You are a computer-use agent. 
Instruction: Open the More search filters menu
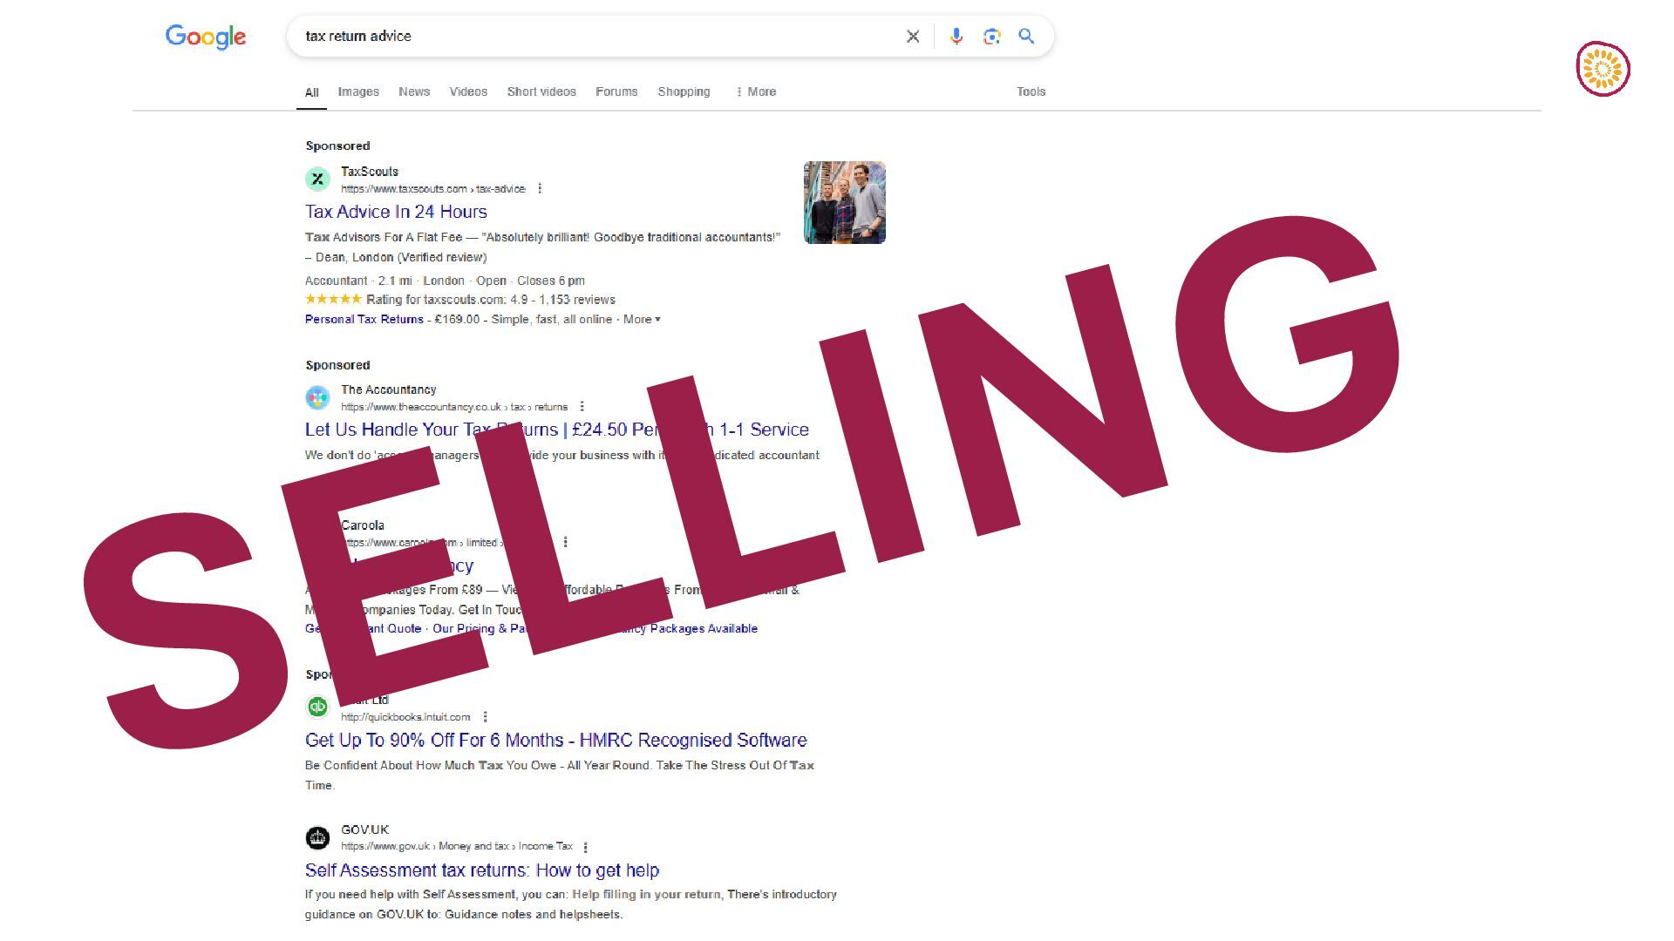point(756,91)
